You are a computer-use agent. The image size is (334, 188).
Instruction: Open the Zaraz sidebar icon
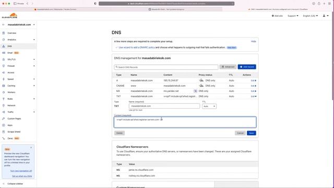[x=4, y=138]
